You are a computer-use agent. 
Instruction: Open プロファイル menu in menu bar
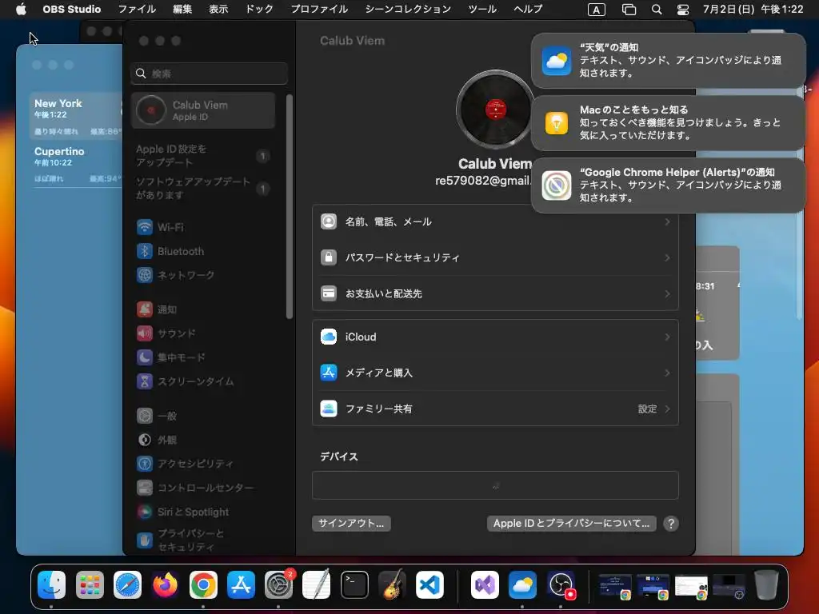(319, 10)
